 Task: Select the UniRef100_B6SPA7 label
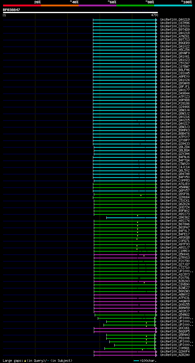pos(175,228)
